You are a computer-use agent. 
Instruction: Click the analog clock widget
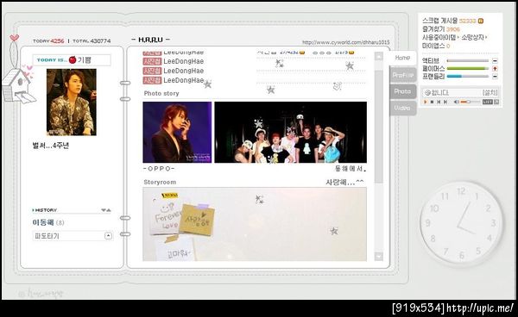pos(462,224)
